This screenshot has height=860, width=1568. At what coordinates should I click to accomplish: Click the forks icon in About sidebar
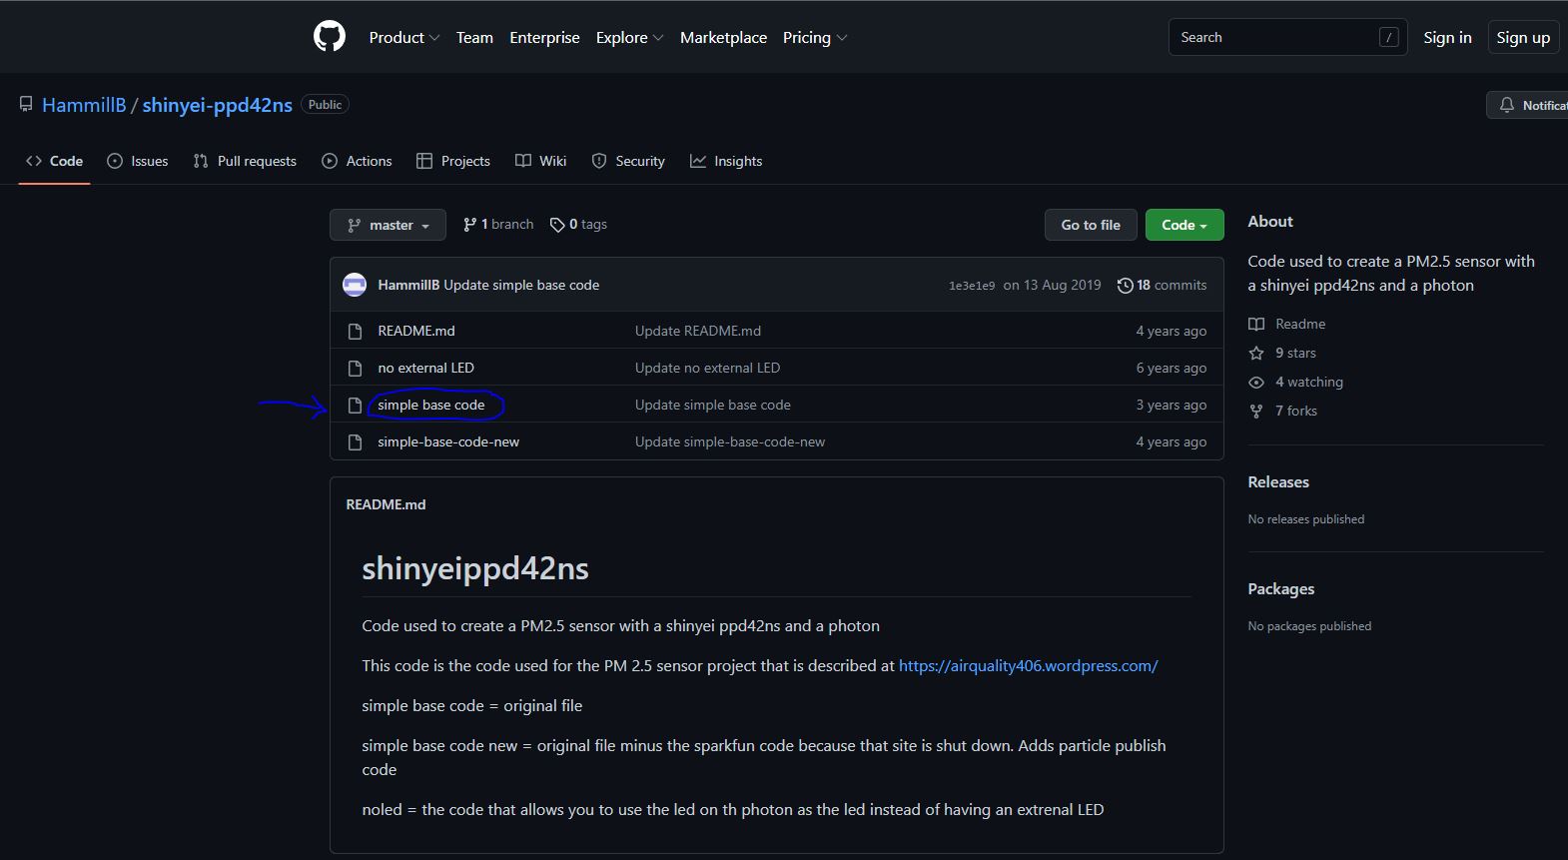coord(1256,411)
